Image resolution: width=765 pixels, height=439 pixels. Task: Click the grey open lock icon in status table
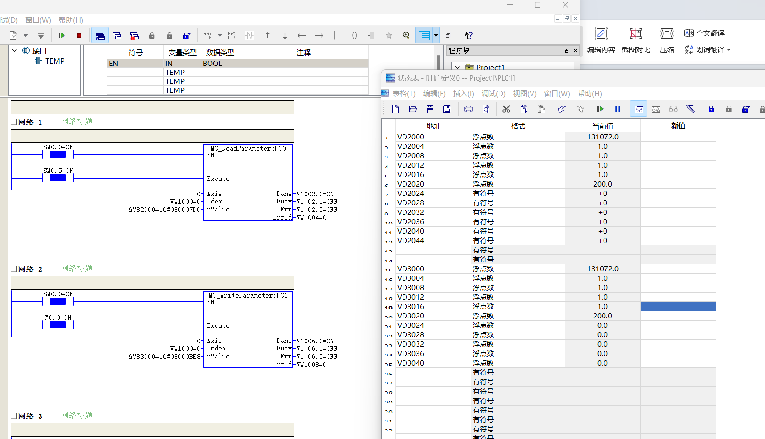tap(729, 109)
